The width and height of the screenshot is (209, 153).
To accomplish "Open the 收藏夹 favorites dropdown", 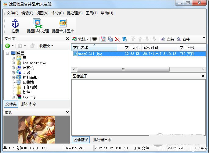I will click(x=46, y=46).
